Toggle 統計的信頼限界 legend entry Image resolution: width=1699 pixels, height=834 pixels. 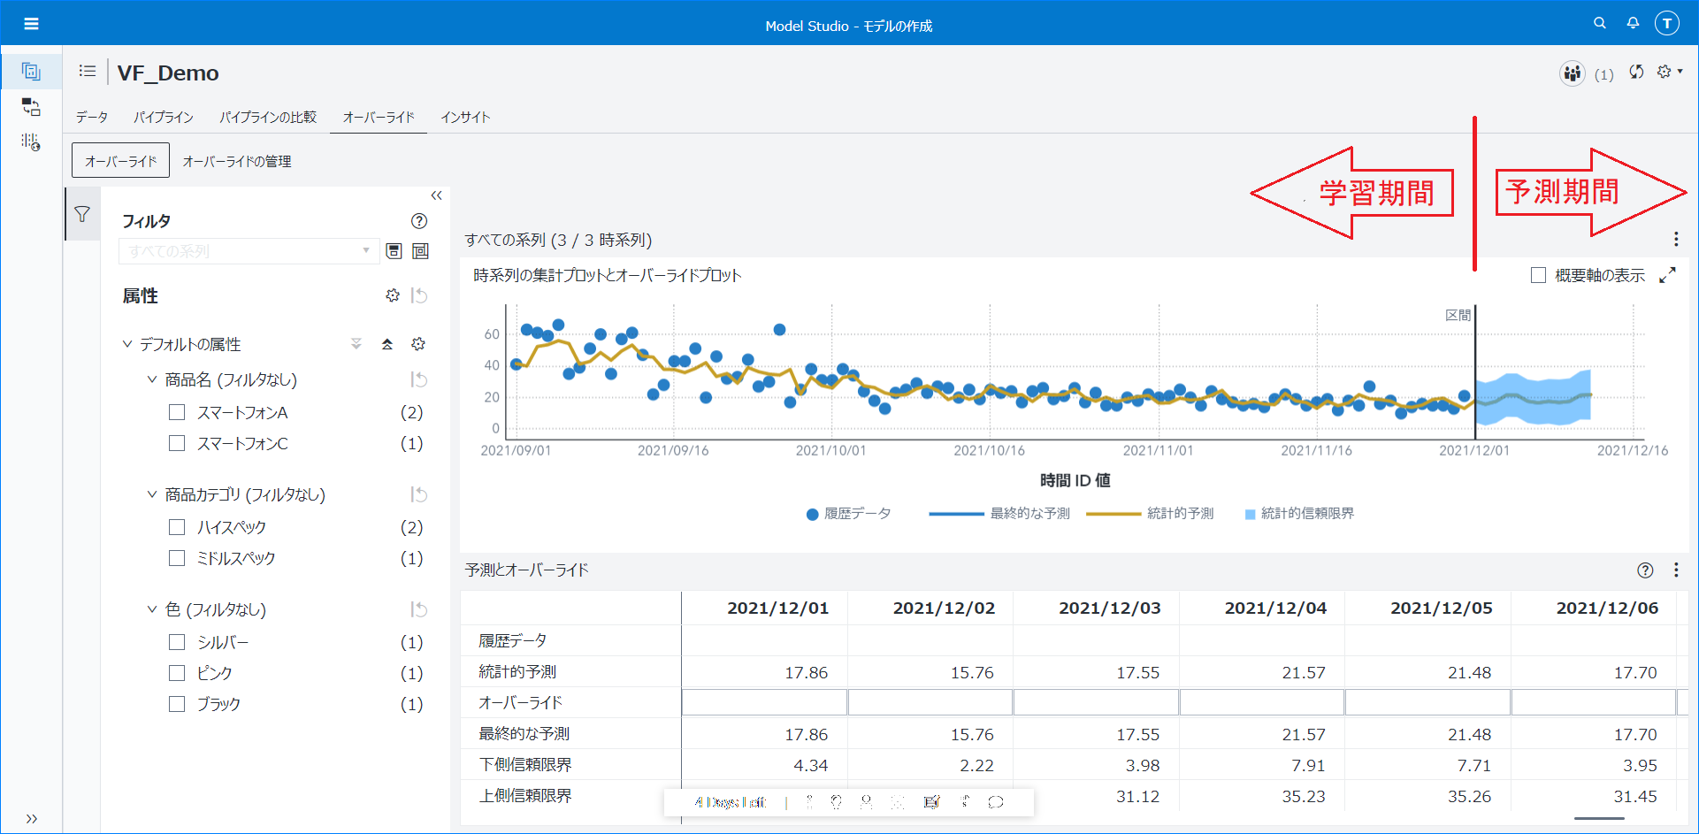click(x=1299, y=514)
